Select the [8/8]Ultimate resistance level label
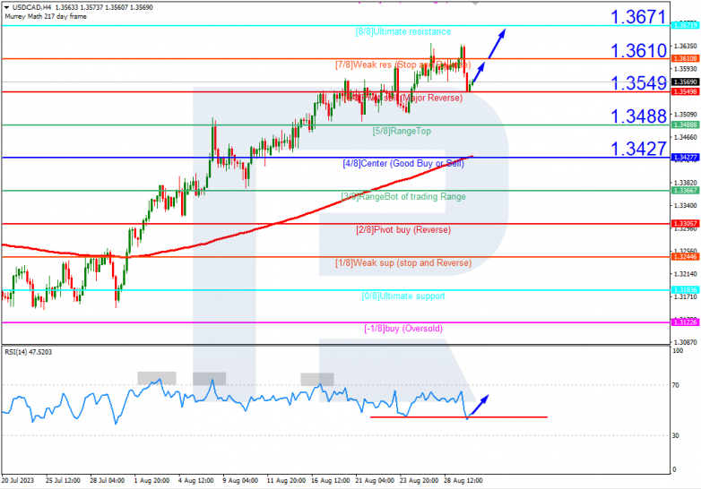Screen dimensions: 701x489 (x=403, y=31)
